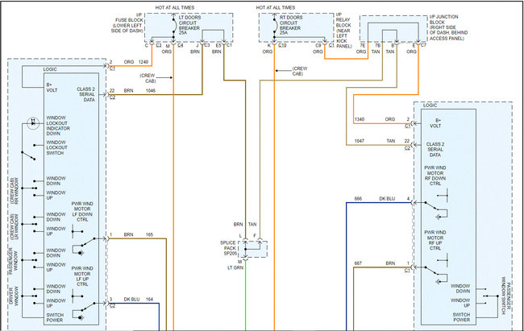Select the vertical PASSENGER WINDOW SWITCH label
The height and width of the screenshot is (331, 524).
pyautogui.click(x=506, y=296)
